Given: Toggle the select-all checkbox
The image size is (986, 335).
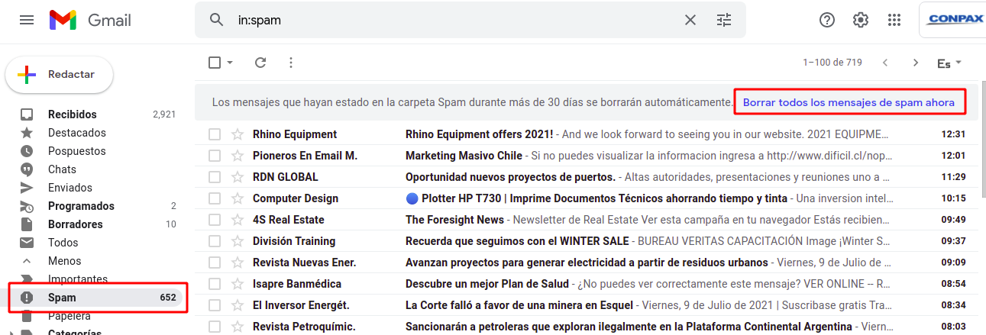Looking at the screenshot, I should [215, 63].
